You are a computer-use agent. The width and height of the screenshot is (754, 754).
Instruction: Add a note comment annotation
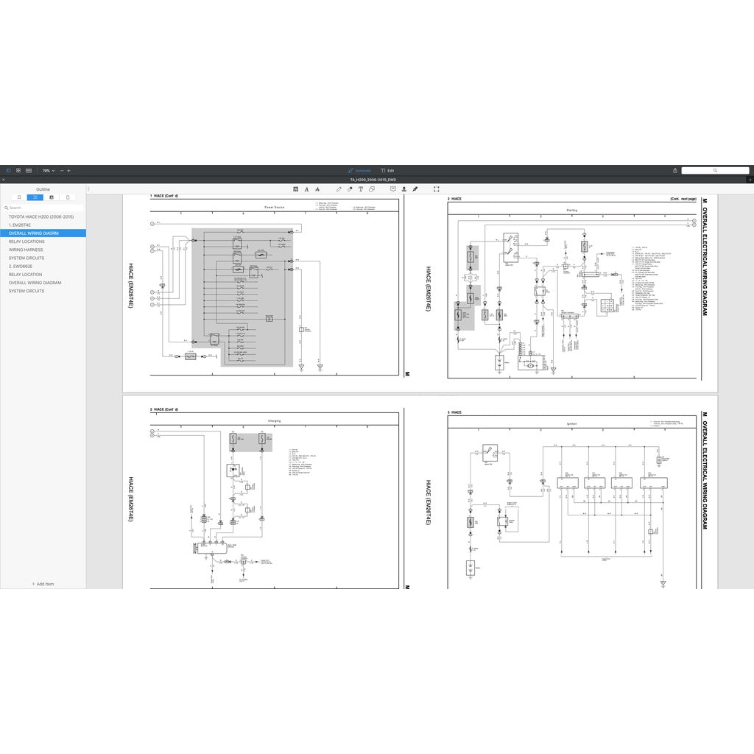tap(393, 189)
